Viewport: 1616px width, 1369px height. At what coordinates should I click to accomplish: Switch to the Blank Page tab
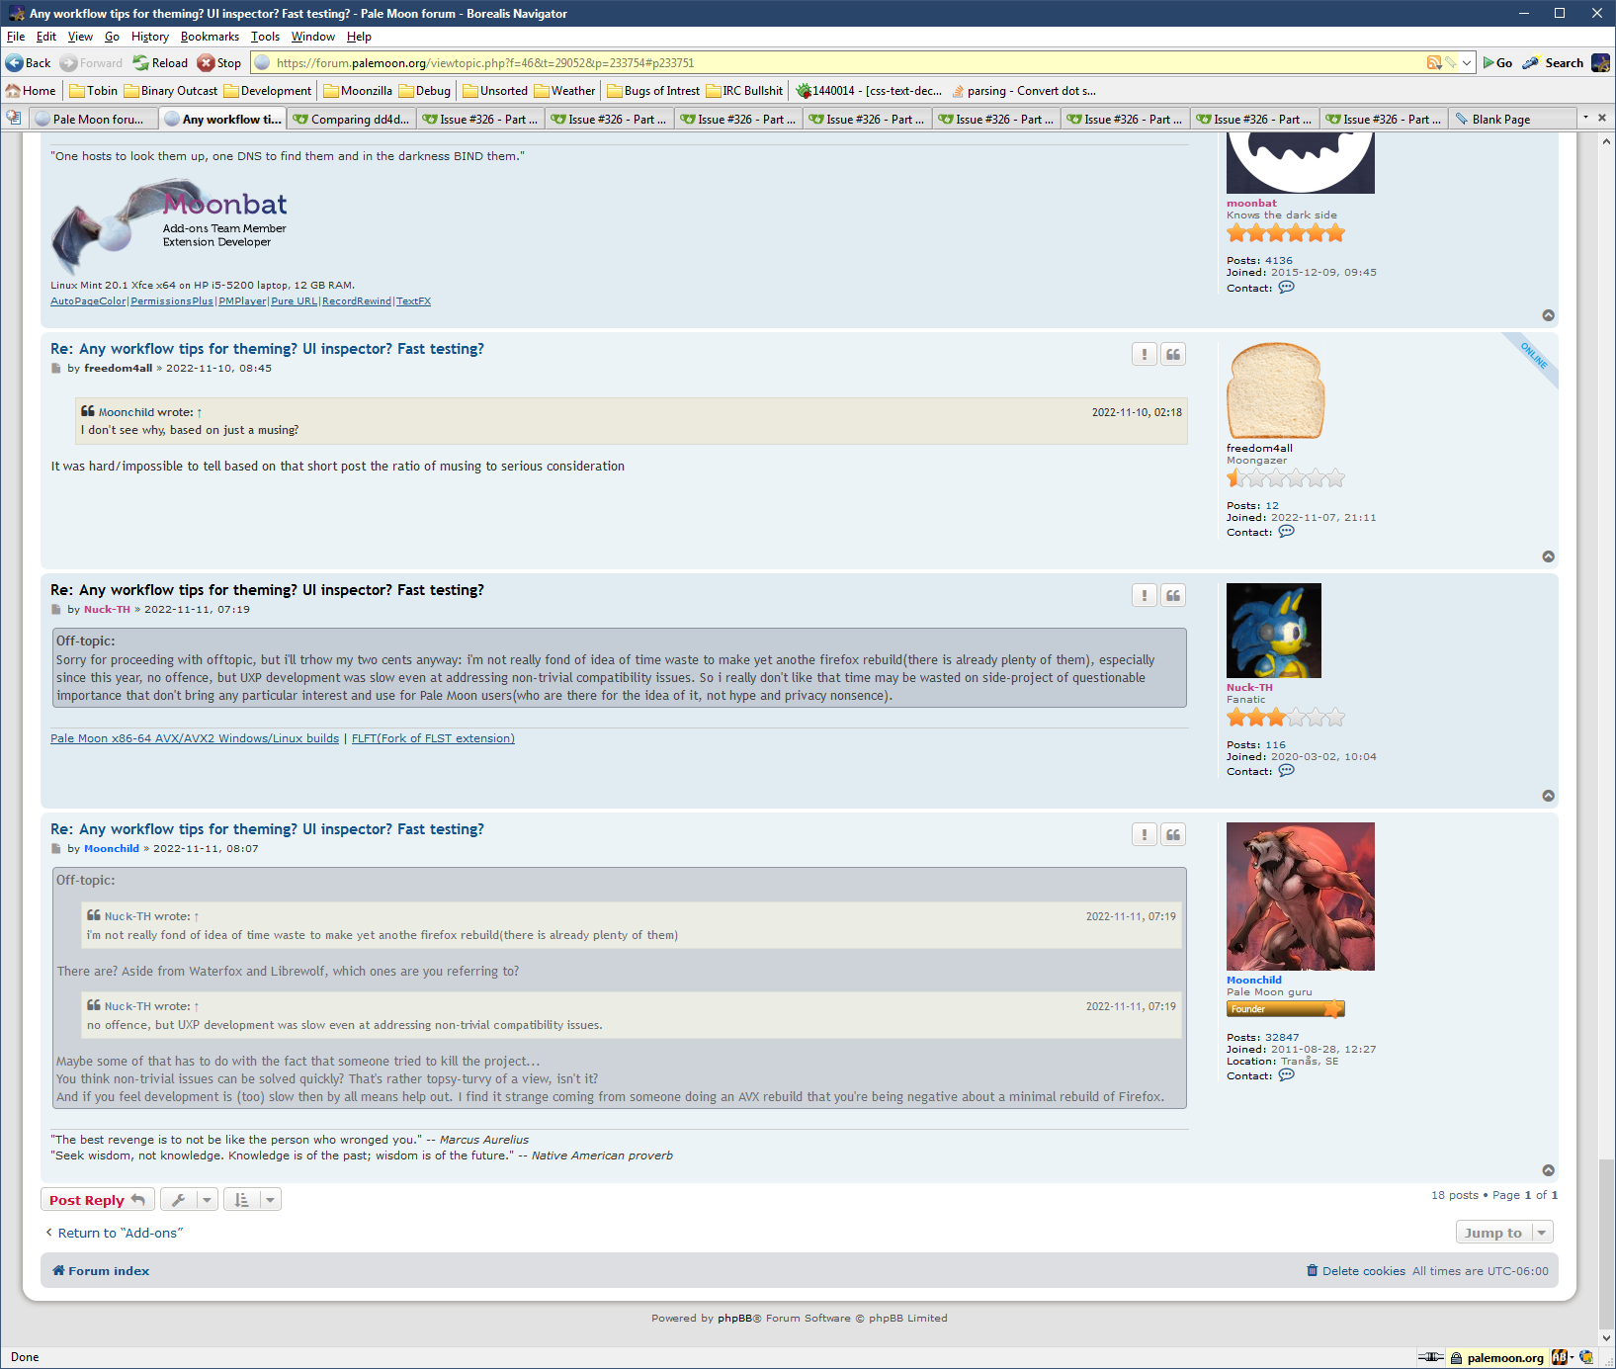(1512, 119)
